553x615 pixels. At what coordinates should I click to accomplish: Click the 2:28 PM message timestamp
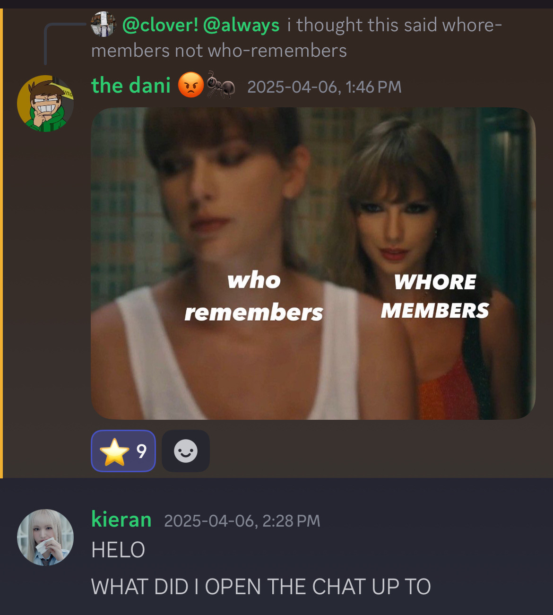(242, 521)
